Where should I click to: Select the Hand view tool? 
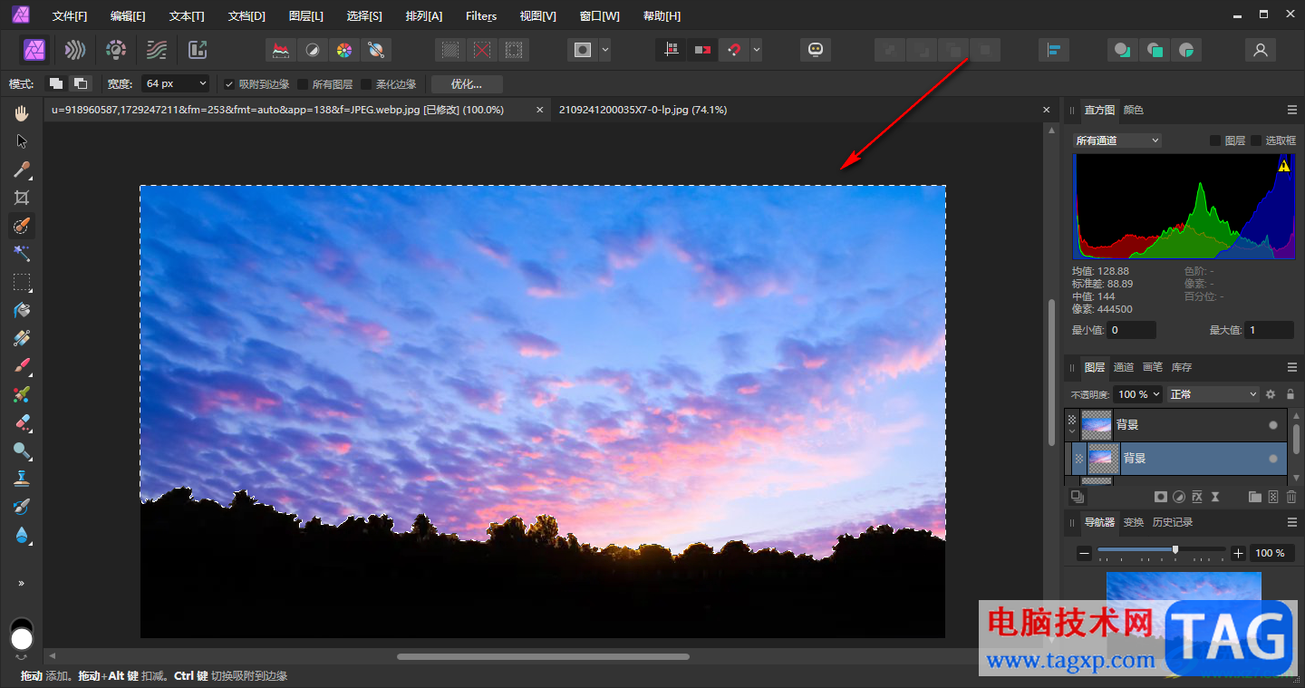[x=22, y=113]
